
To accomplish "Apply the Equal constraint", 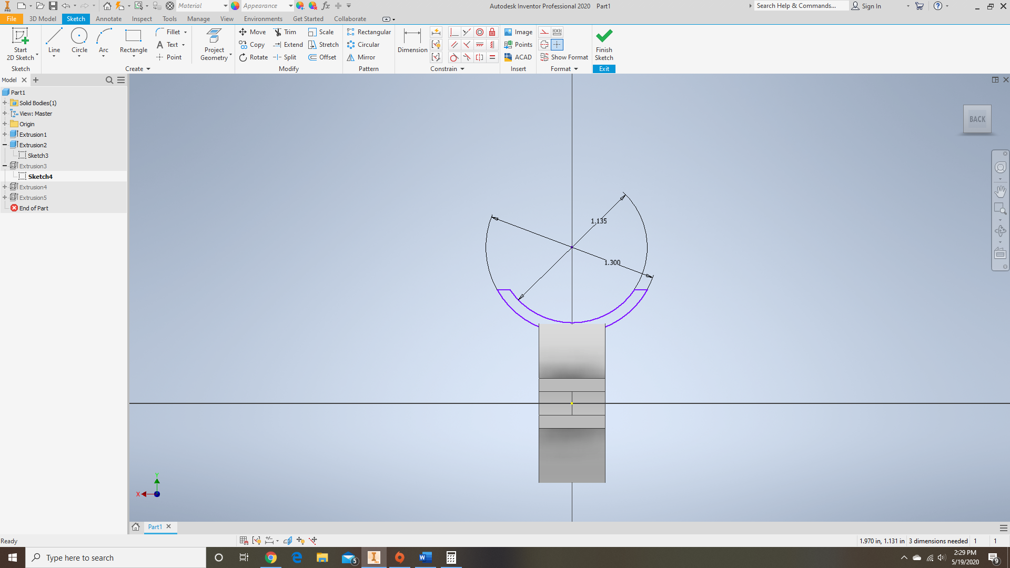I will click(x=492, y=57).
